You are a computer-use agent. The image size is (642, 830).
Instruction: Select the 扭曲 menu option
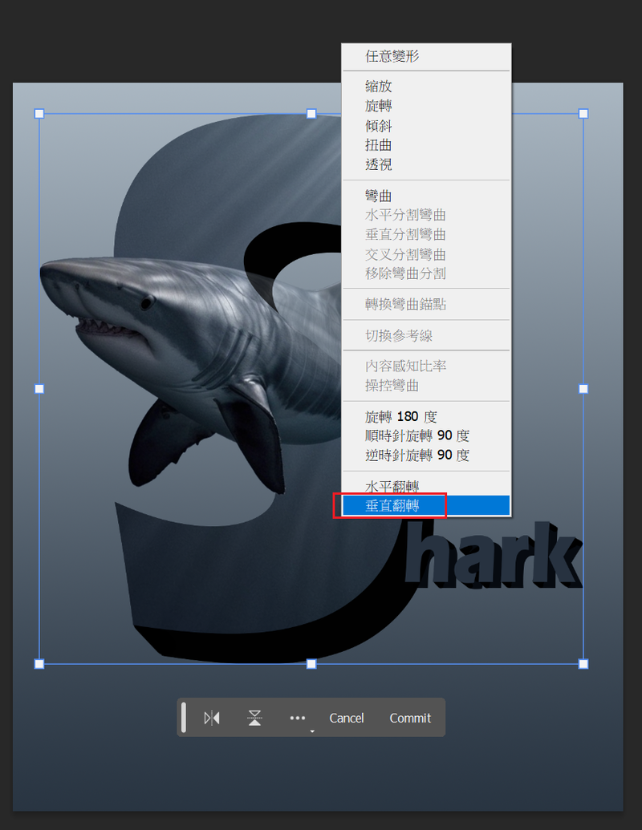tap(379, 145)
